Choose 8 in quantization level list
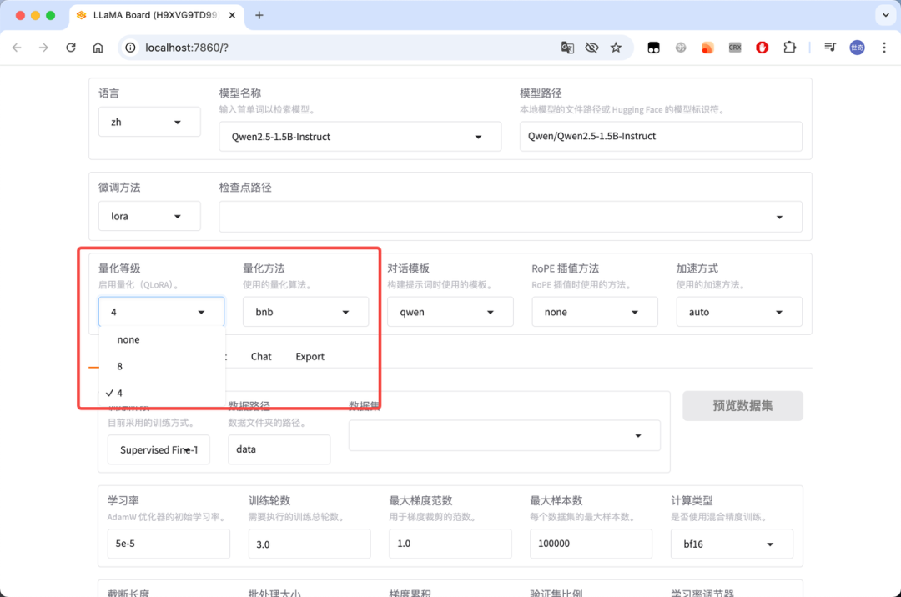901x597 pixels. [162, 366]
